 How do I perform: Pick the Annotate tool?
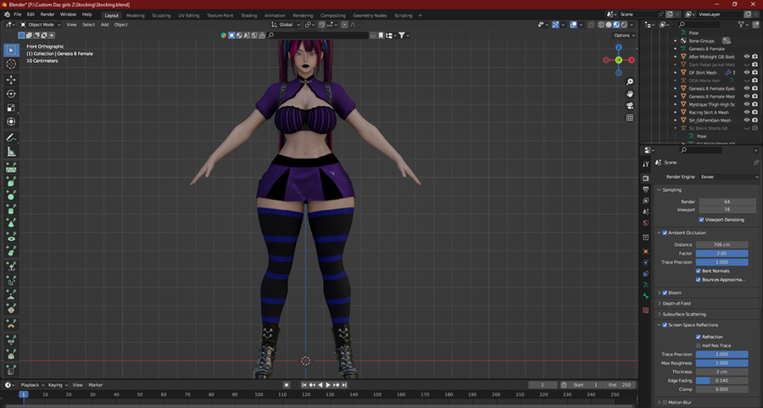pyautogui.click(x=11, y=137)
